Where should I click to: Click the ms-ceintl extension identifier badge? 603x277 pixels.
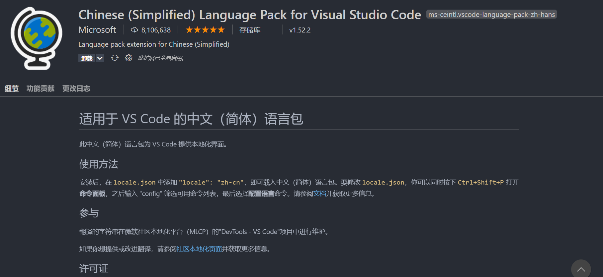click(x=491, y=15)
